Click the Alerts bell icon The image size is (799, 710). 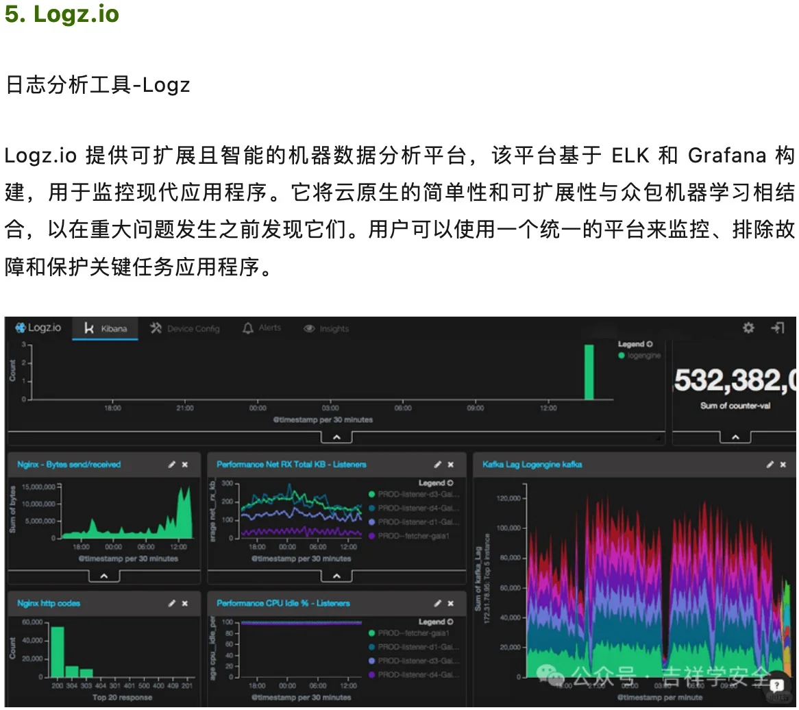tap(247, 328)
